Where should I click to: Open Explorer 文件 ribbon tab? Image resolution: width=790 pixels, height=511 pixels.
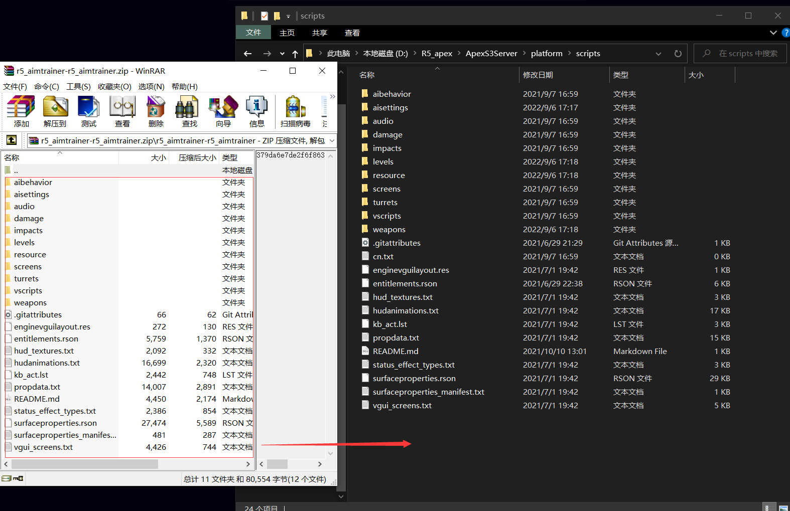point(253,33)
